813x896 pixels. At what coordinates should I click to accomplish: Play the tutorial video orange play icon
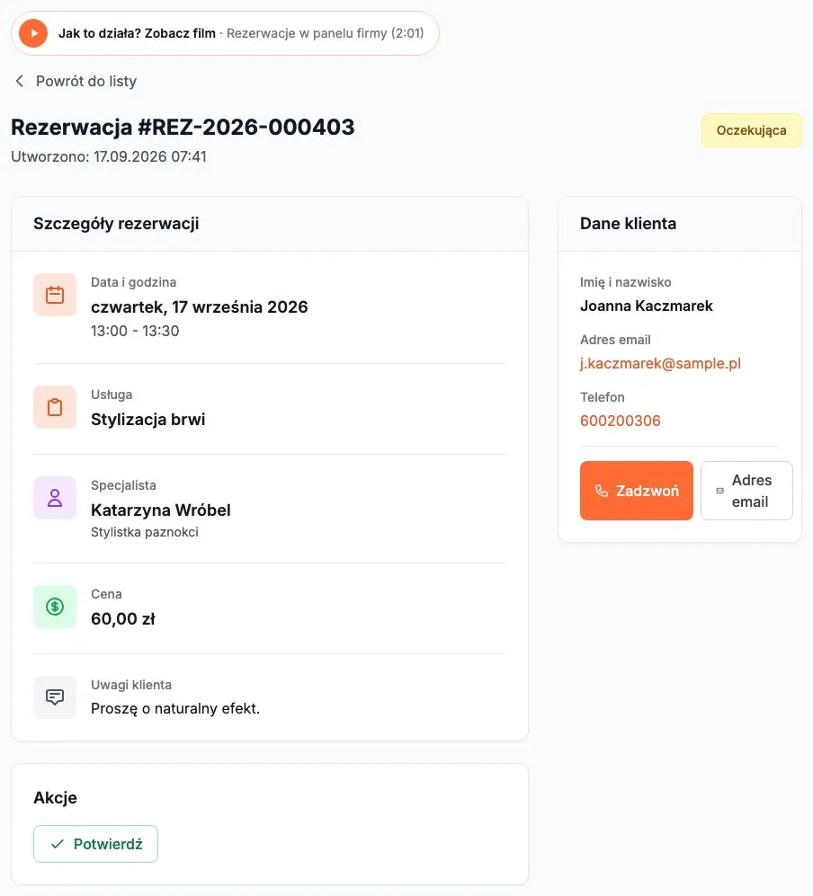[33, 33]
